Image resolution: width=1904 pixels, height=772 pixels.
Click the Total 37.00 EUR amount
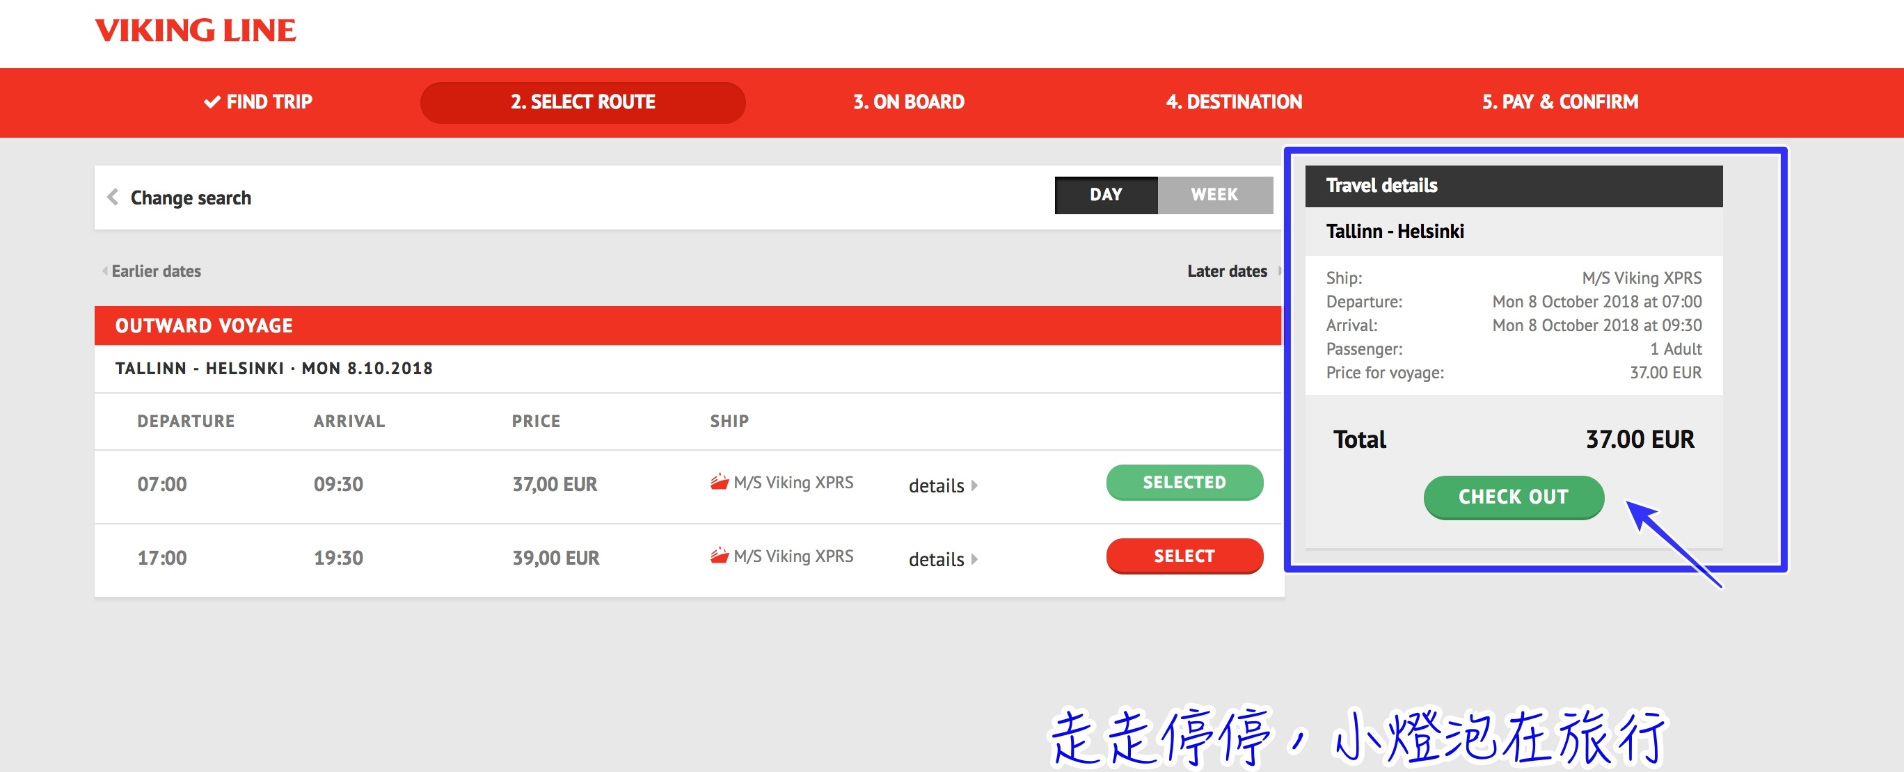tap(1640, 440)
